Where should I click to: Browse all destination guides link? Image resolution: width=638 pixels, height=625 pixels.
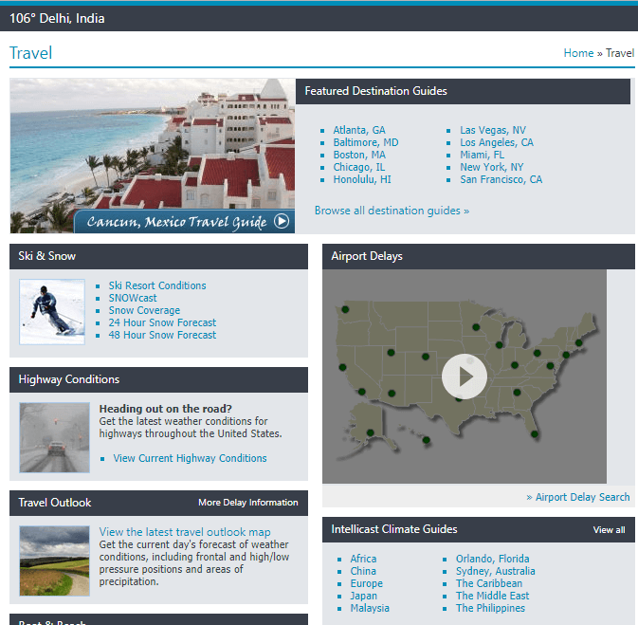click(x=392, y=211)
